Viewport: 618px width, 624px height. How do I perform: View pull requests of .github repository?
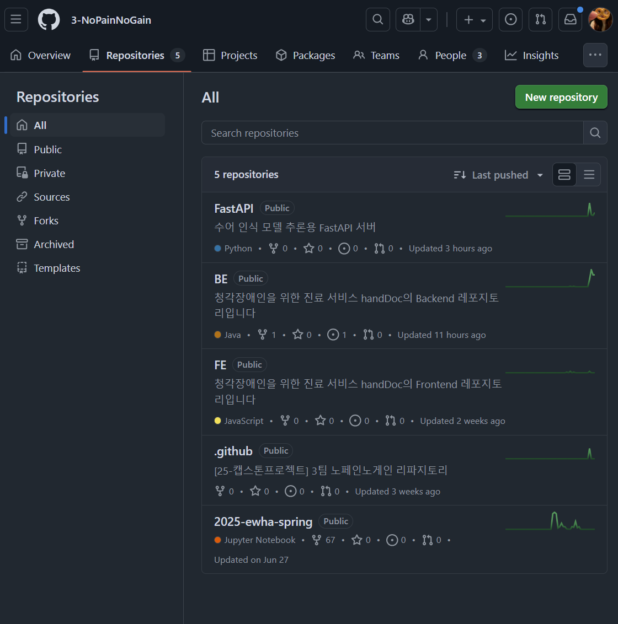[x=330, y=492]
